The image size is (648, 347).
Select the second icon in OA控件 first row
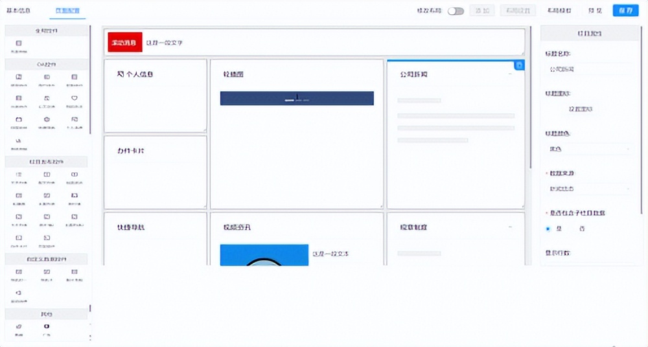coord(47,77)
